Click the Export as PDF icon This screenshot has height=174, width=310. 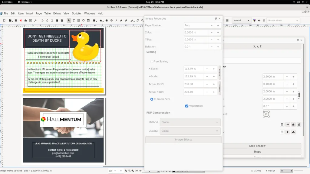coord(35,21)
